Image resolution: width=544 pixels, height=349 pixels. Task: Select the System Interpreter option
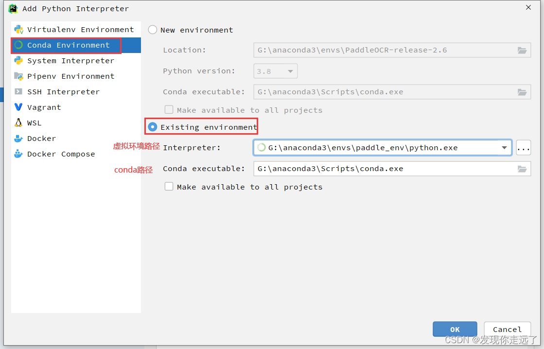tap(19, 60)
